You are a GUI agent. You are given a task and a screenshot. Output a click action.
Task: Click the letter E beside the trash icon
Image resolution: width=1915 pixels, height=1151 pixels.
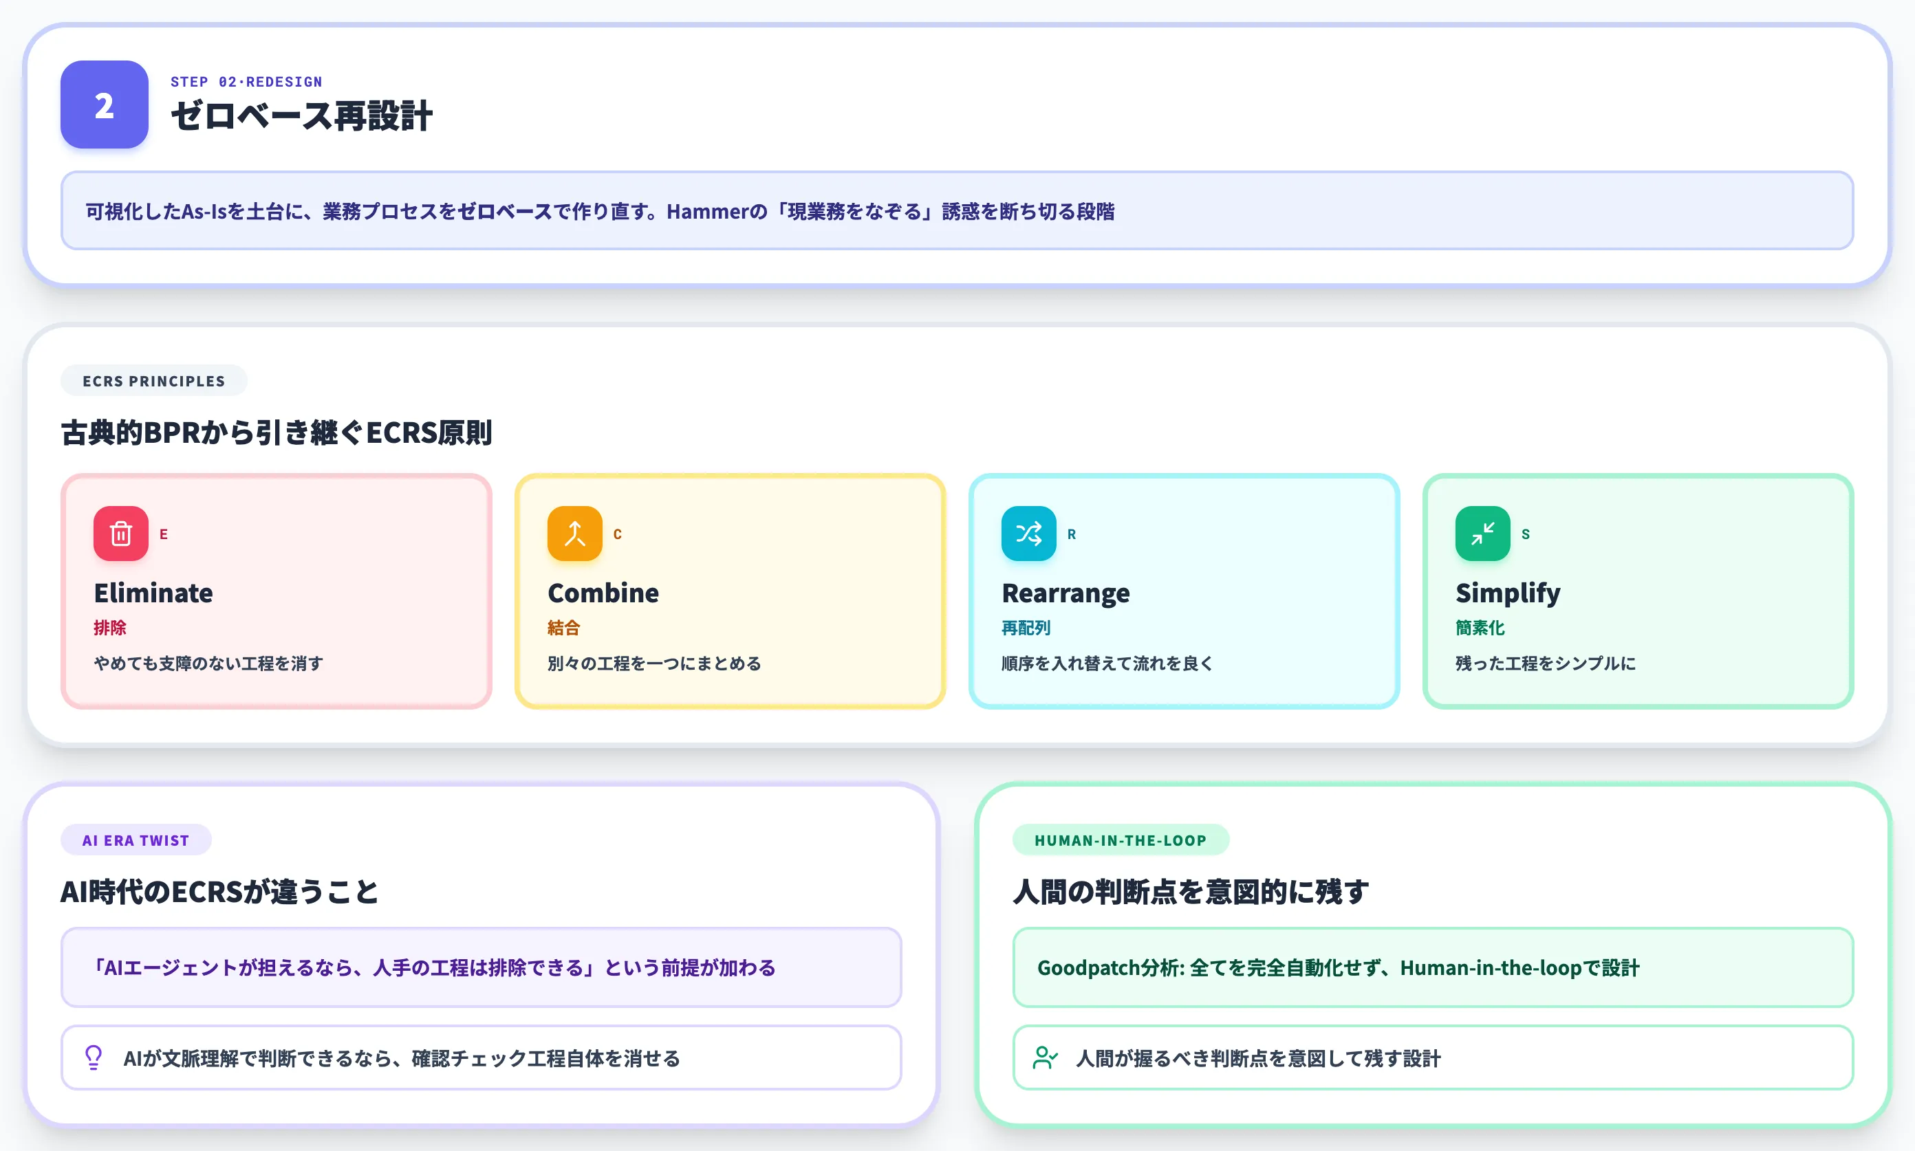coord(164,534)
